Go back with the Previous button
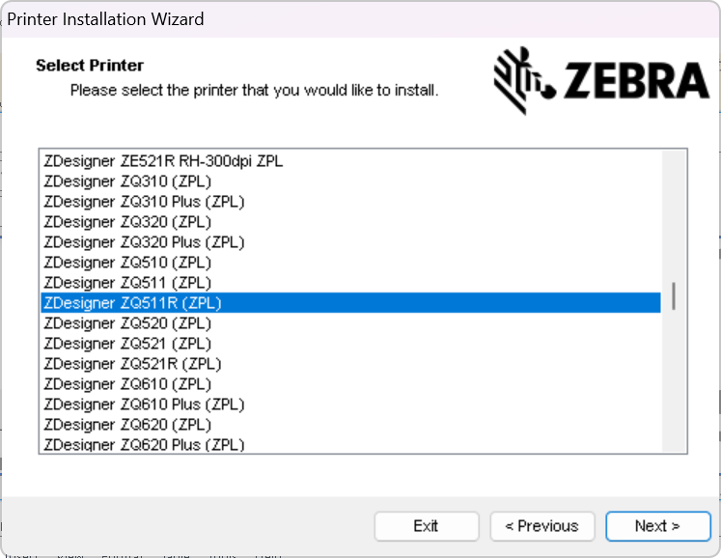 [541, 526]
